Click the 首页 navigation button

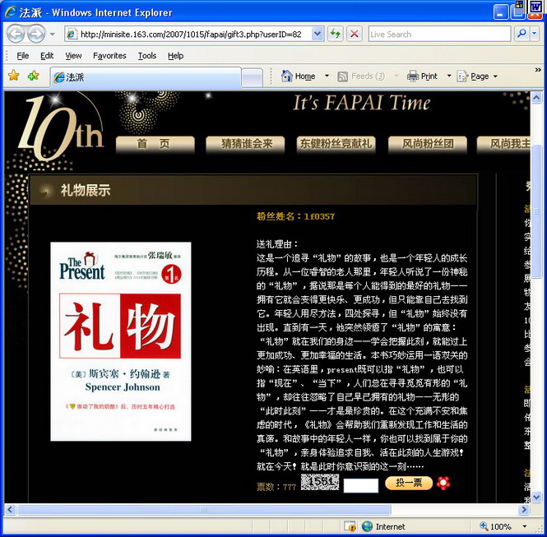pyautogui.click(x=155, y=144)
